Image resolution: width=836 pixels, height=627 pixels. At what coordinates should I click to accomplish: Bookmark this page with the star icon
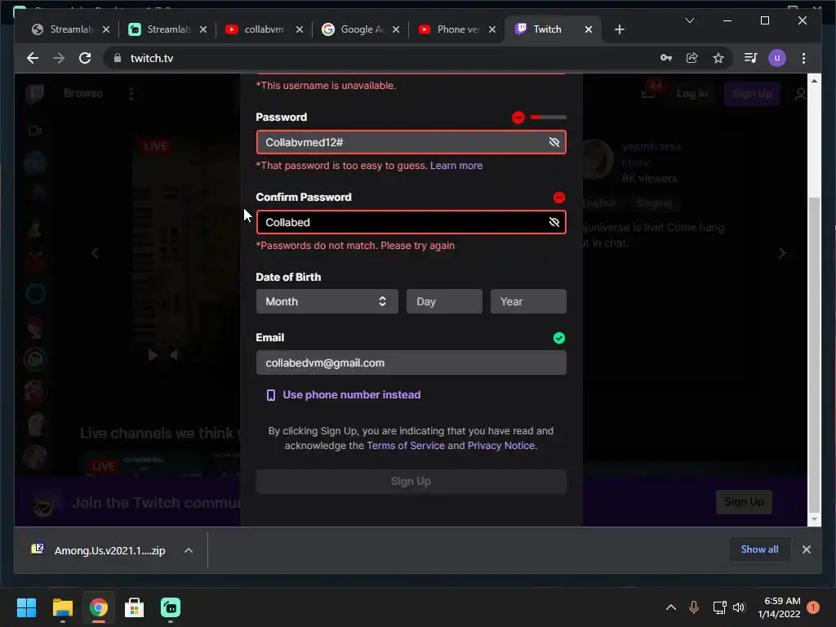pos(718,58)
